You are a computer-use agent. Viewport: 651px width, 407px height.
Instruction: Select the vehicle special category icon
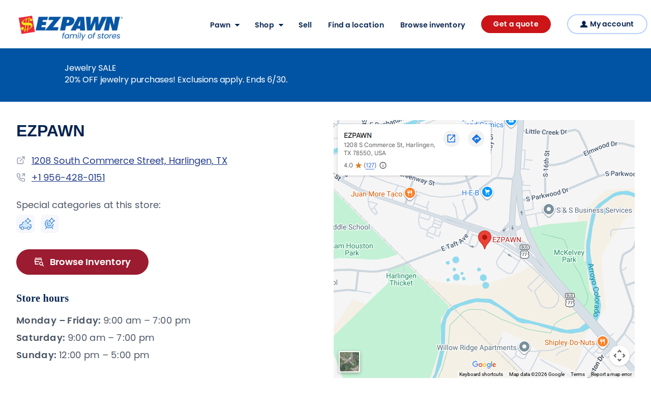click(x=25, y=224)
